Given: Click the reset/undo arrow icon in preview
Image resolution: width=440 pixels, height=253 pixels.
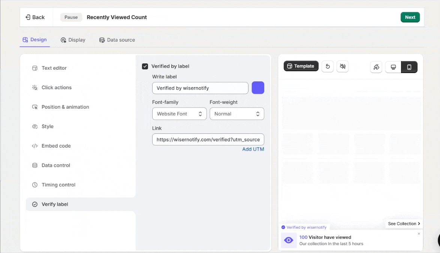Looking at the screenshot, I should pos(328,66).
